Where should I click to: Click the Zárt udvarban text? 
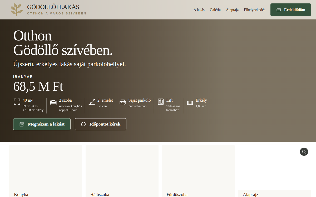point(137,106)
